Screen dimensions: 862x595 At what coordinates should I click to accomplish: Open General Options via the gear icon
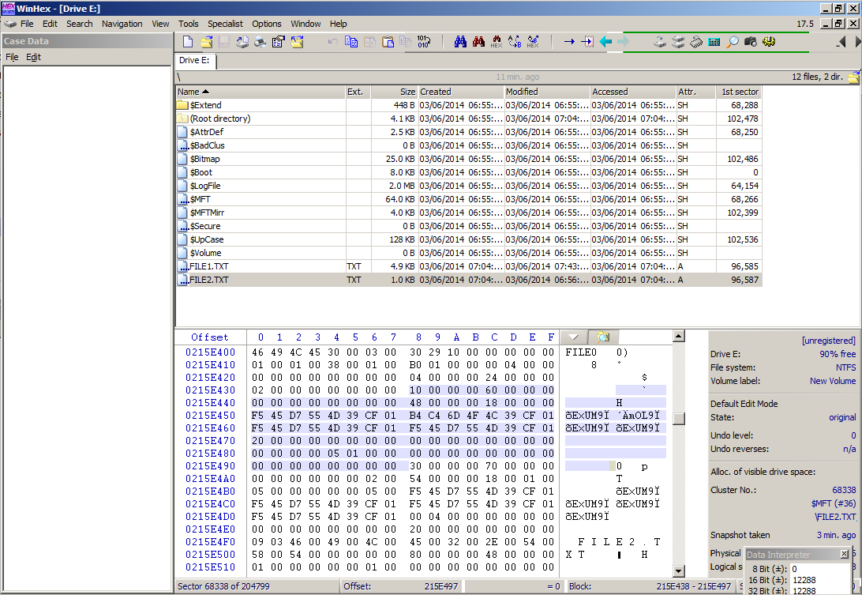(x=769, y=42)
